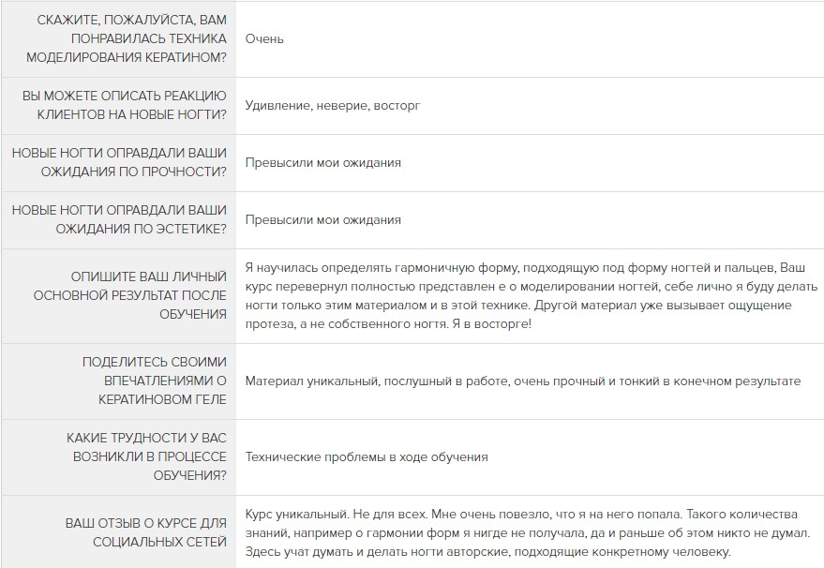Click the review text starting 'Курс уникальный'

point(528,532)
